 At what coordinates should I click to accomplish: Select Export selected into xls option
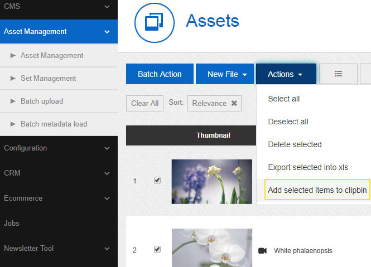309,167
